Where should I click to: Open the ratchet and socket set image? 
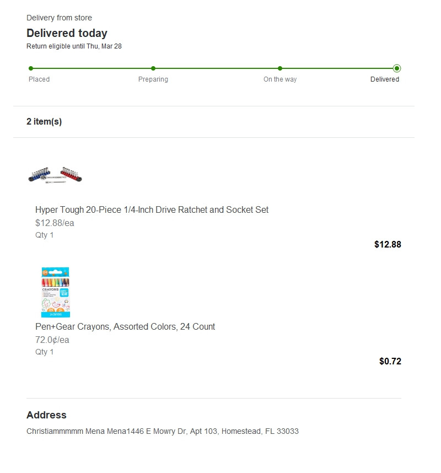55,175
